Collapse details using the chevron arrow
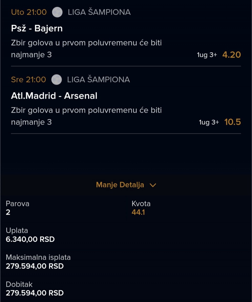The image size is (252, 302). click(x=153, y=185)
